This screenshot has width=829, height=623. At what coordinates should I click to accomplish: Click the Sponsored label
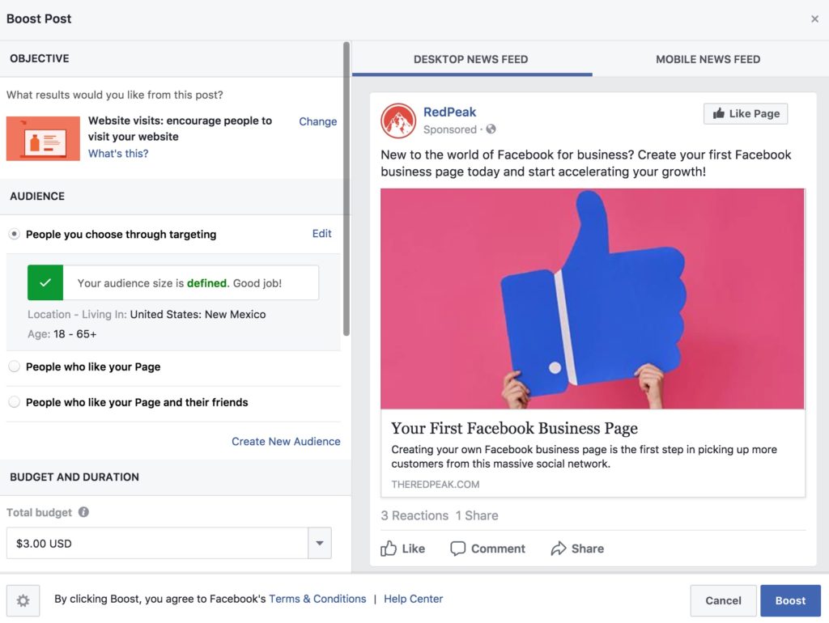[450, 129]
